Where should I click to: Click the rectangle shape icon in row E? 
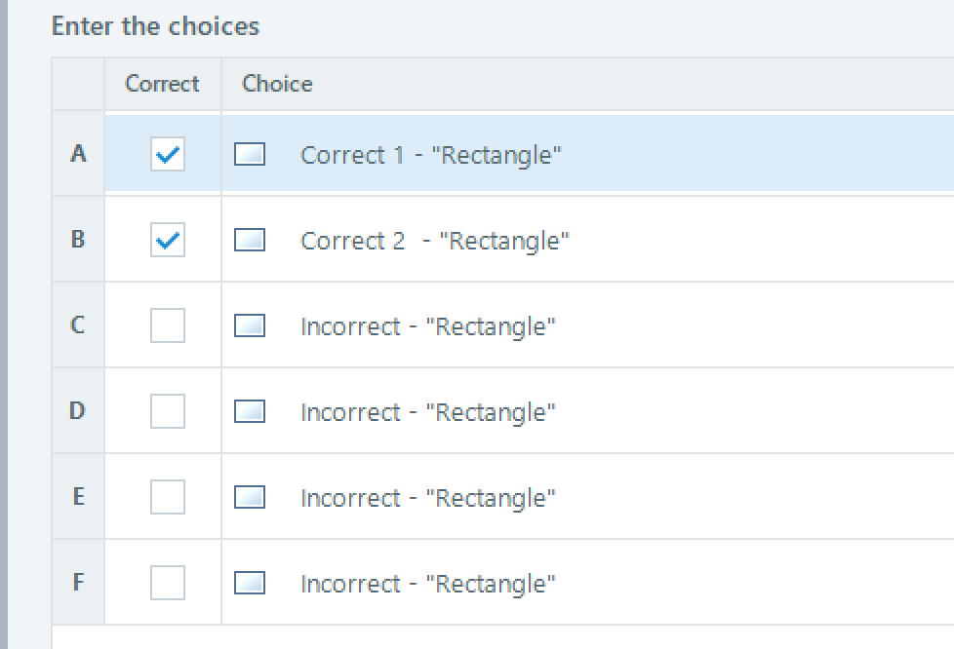250,497
